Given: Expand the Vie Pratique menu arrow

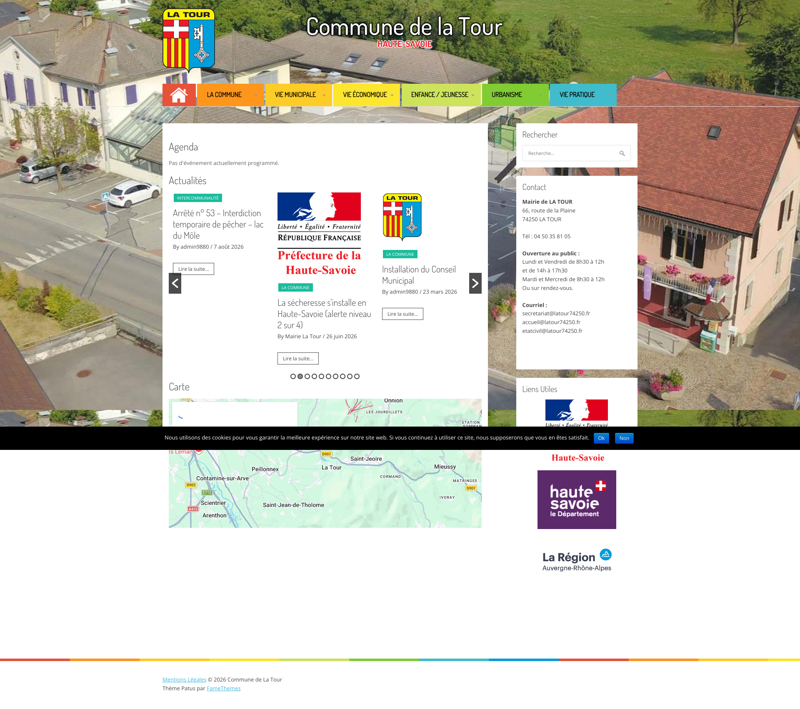Looking at the screenshot, I should tap(609, 95).
